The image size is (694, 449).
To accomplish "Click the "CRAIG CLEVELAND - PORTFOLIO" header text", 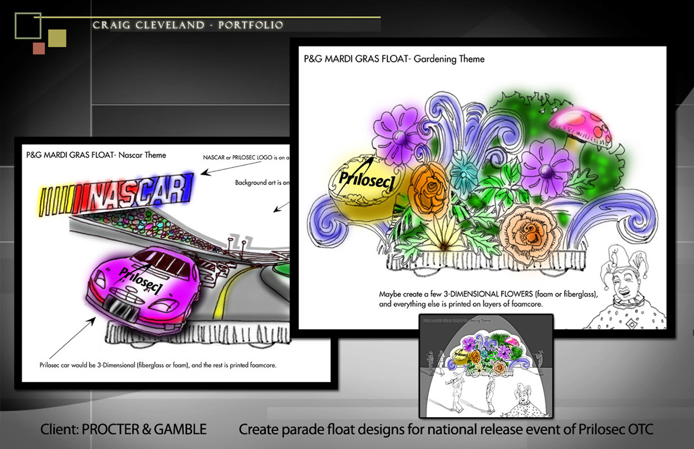I will tap(188, 25).
